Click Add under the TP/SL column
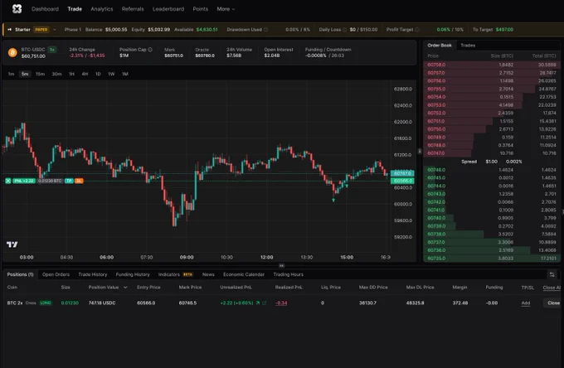Viewport: 564px width, 368px height. pos(526,303)
